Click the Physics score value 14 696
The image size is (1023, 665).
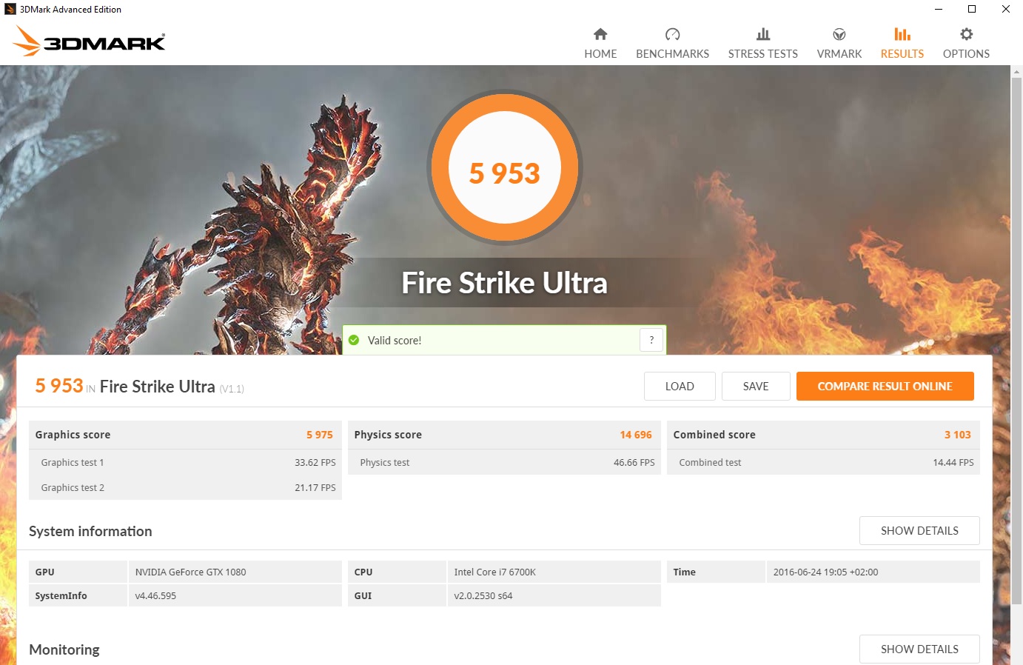pos(636,435)
